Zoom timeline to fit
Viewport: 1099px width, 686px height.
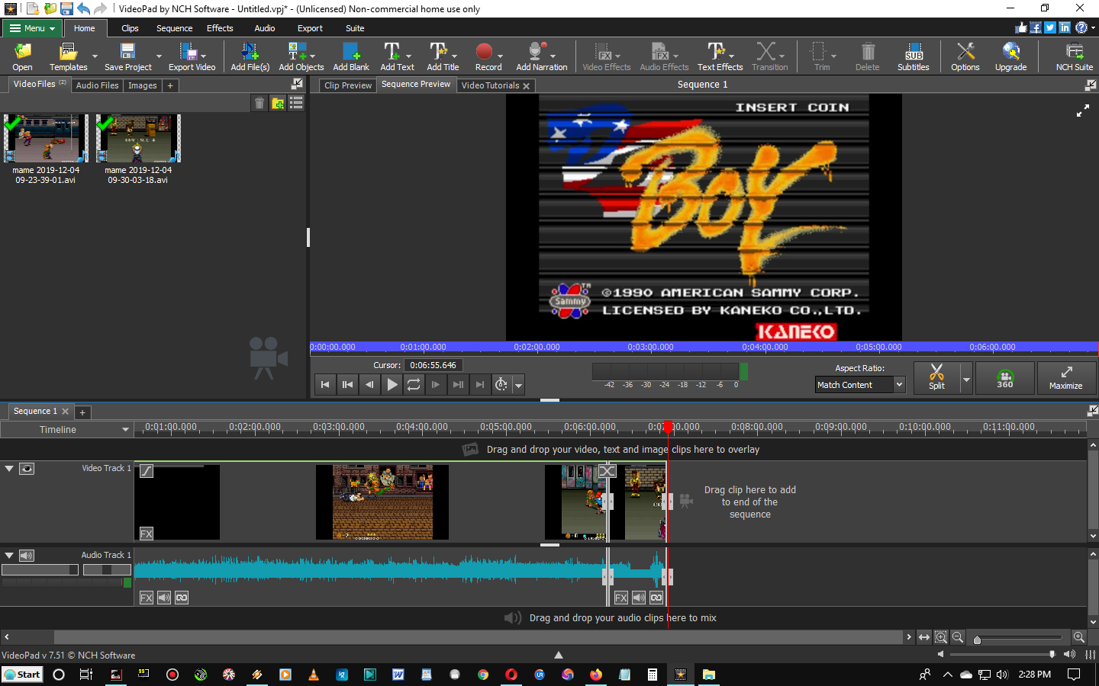(923, 637)
